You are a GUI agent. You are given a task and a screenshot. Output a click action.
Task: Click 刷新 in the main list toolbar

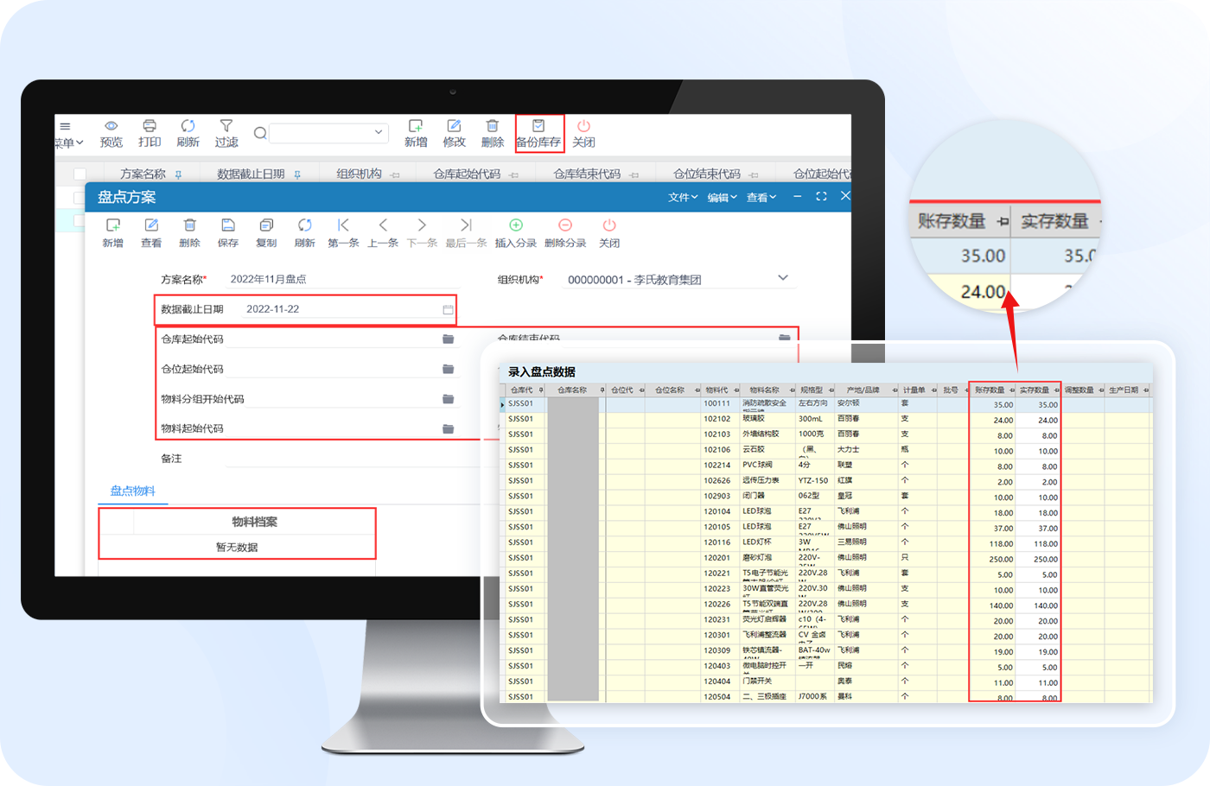(x=188, y=134)
